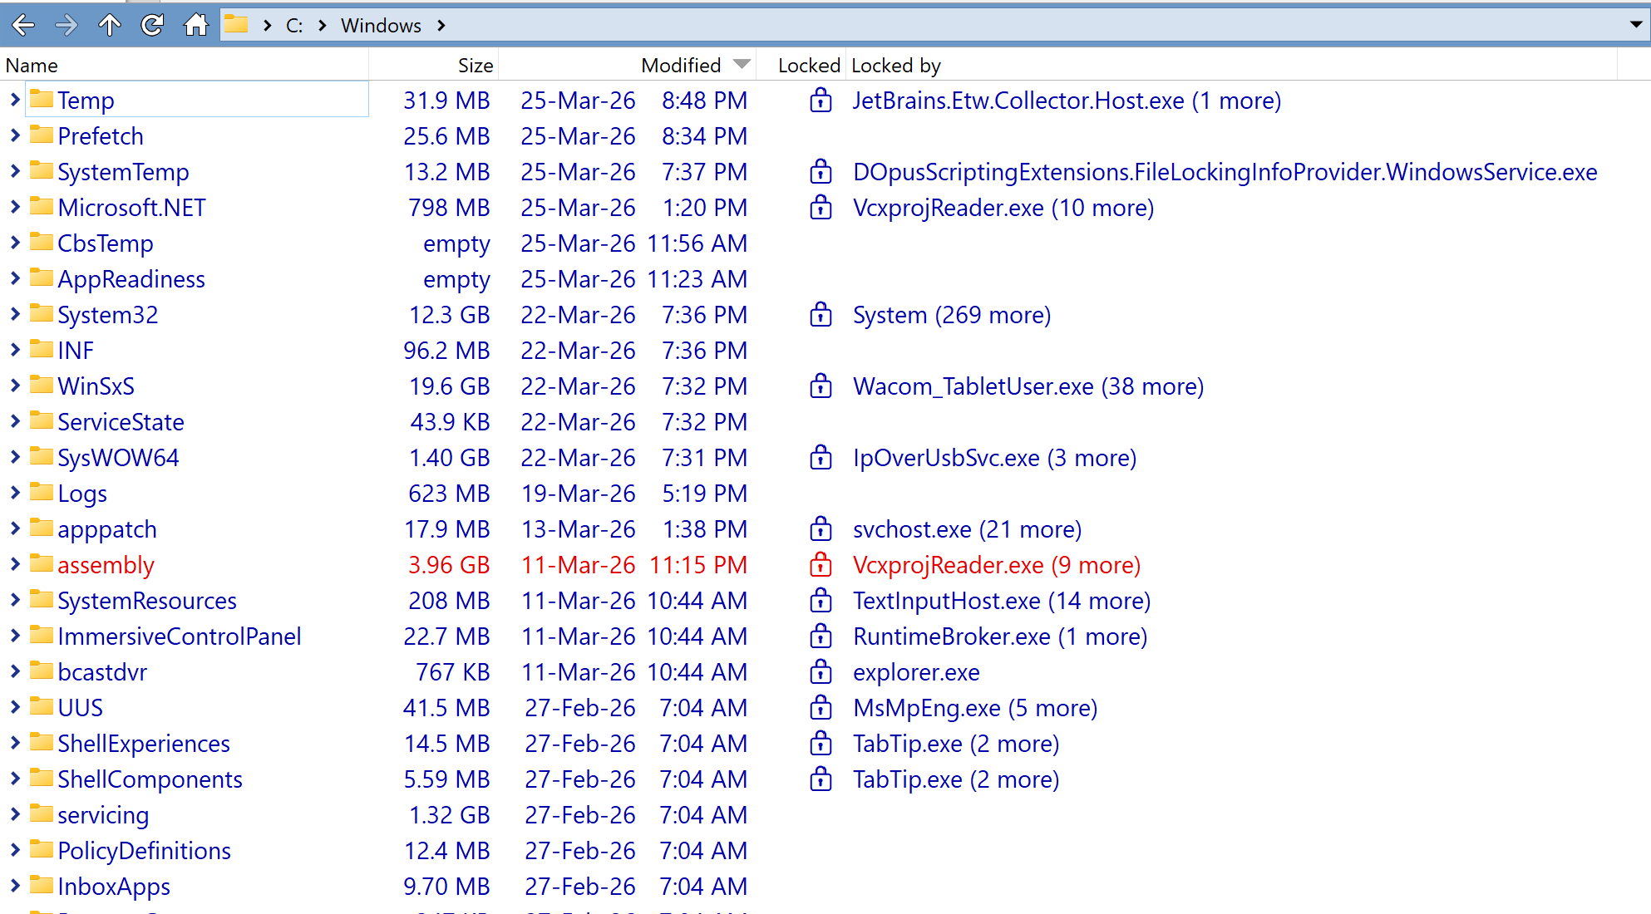Click the Forward navigation arrow
This screenshot has height=914, width=1651.
pyautogui.click(x=66, y=26)
